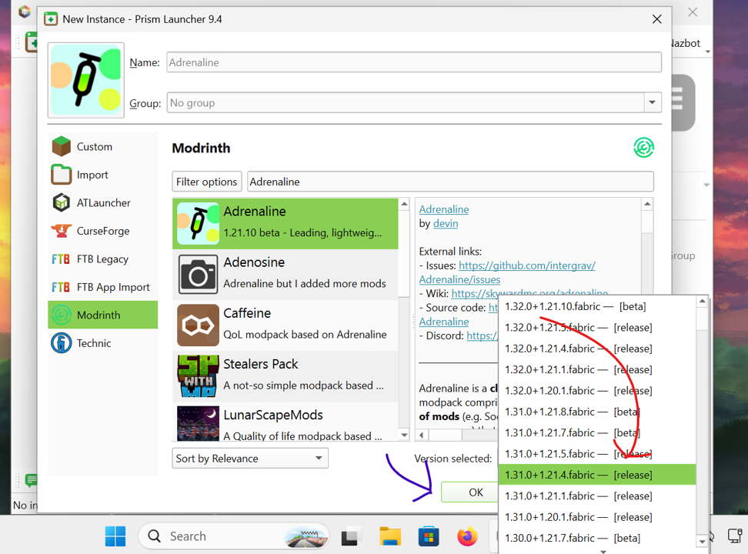The width and height of the screenshot is (748, 554).
Task: Launch Firefox from the taskbar
Action: (467, 536)
